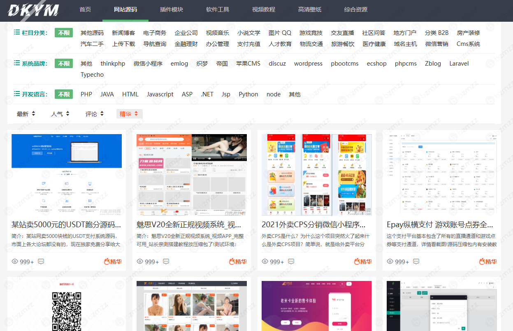Viewport: 513px width, 331px height.
Task: Click the eye views icon on 魅思V20 card
Action: coord(140,261)
